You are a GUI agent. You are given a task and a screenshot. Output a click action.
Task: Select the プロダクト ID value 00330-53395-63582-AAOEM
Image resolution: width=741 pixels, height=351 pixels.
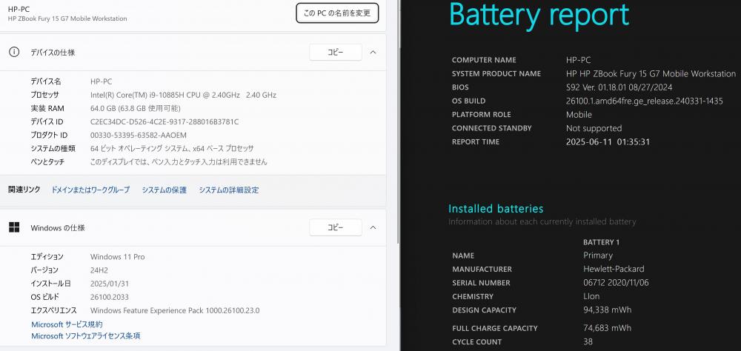(x=139, y=135)
